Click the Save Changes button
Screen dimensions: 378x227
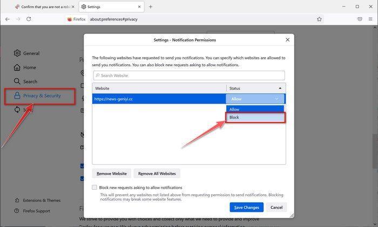coord(246,207)
